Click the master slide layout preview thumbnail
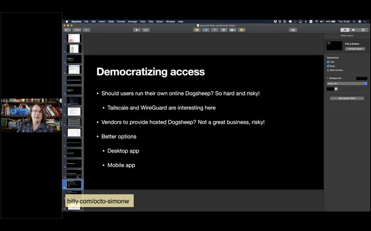This screenshot has width=371, height=231. coord(334,46)
